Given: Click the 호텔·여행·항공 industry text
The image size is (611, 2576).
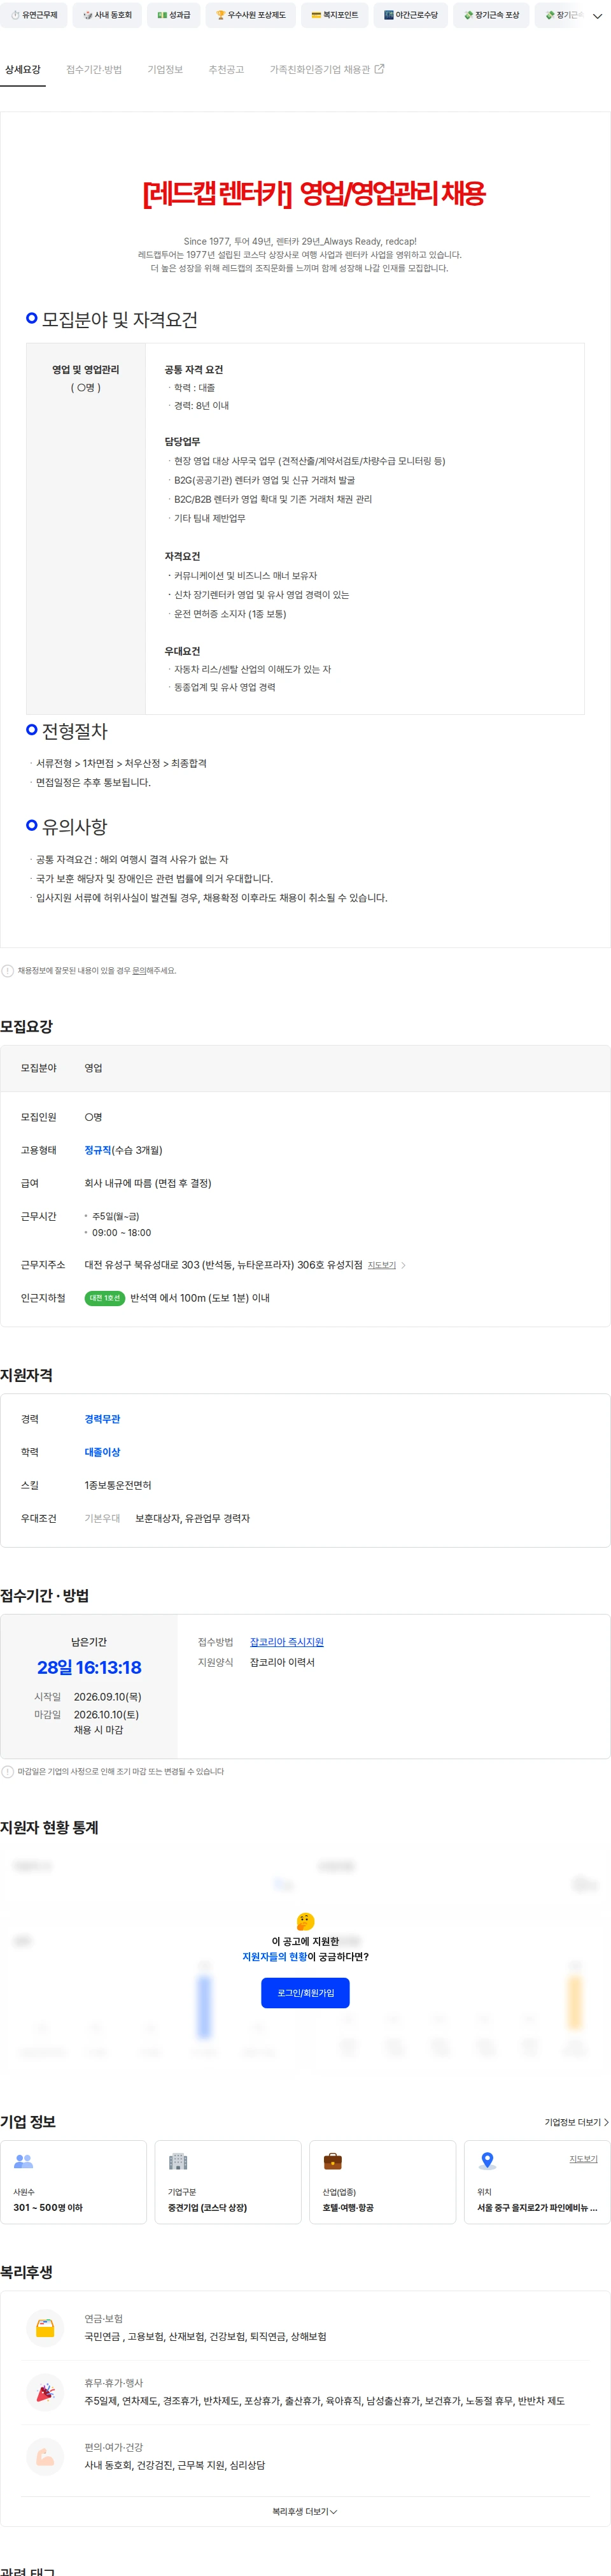Looking at the screenshot, I should click(348, 2207).
